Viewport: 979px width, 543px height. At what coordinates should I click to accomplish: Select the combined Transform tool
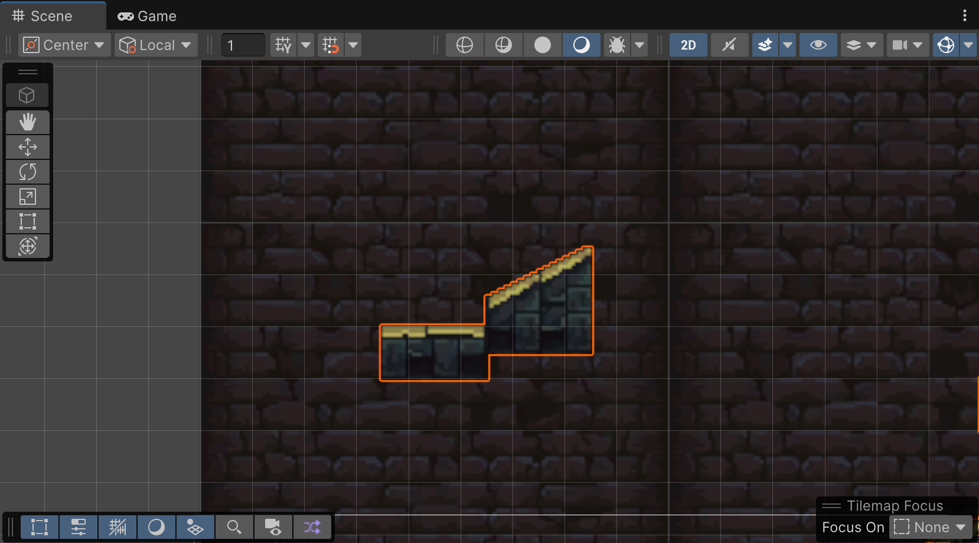(28, 246)
